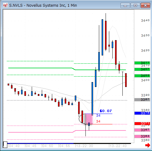The width and height of the screenshot is (152, 151).
Task: Click the chart application icon in title bar
Action: click(5, 6)
